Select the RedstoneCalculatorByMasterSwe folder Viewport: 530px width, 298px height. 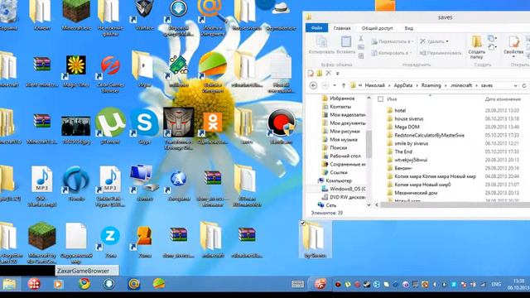coord(429,135)
